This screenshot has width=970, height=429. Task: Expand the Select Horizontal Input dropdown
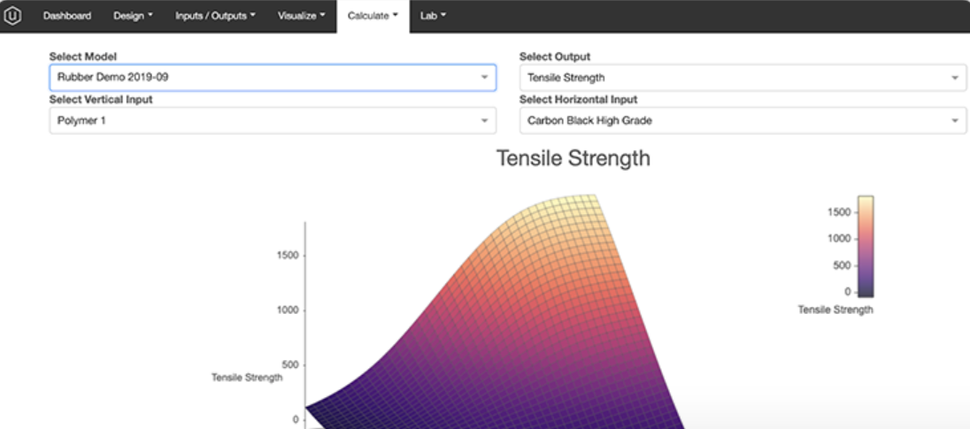(743, 120)
